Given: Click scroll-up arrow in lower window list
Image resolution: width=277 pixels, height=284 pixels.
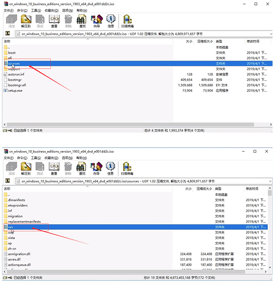Looking at the screenshot, I should point(270,188).
